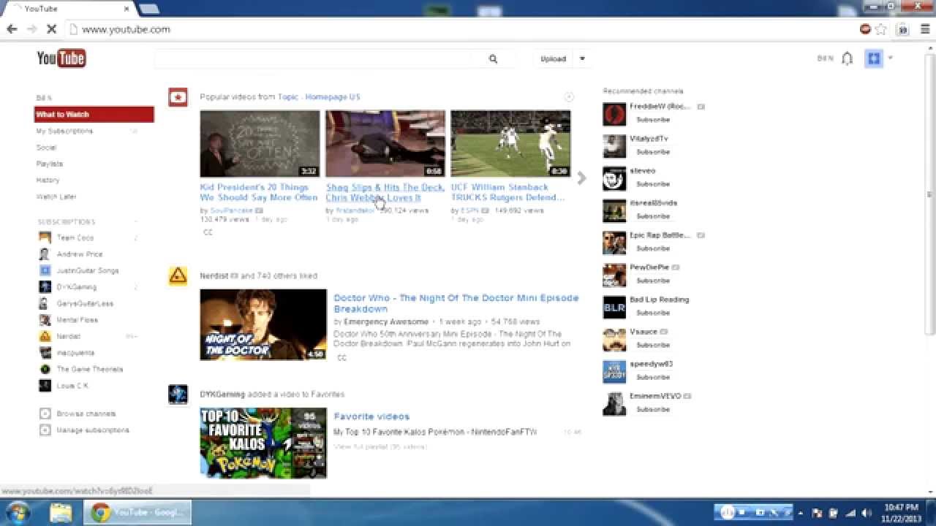Show next popular videos with right arrow
This screenshot has height=526, width=936.
581,178
